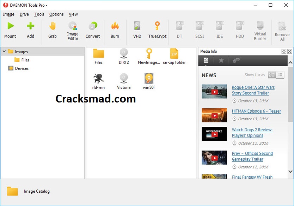The width and height of the screenshot is (294, 206).
Task: Select Files in the tree
Action: [x=25, y=60]
